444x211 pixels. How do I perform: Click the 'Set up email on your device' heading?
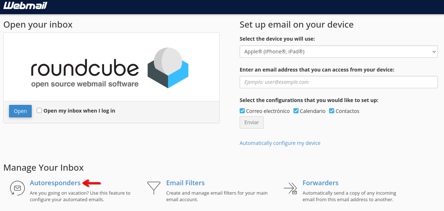pyautogui.click(x=297, y=25)
